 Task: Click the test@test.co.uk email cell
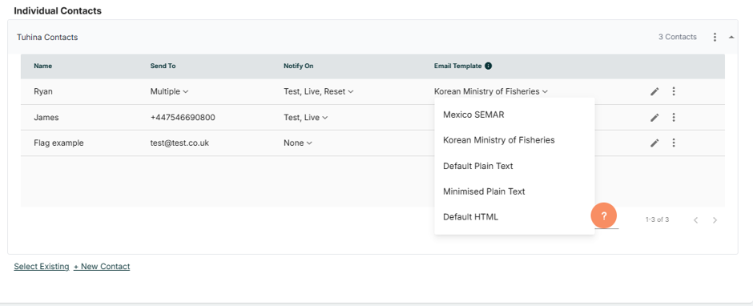click(x=179, y=143)
